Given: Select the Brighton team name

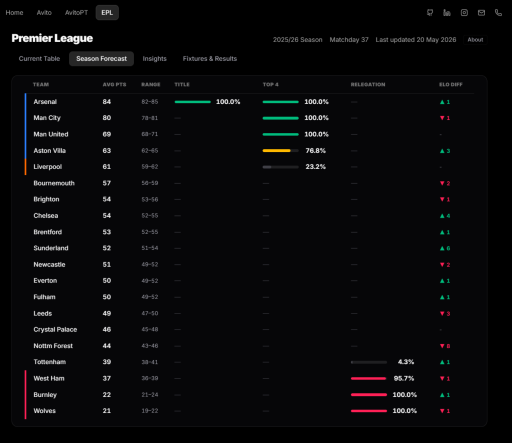Looking at the screenshot, I should (46, 199).
